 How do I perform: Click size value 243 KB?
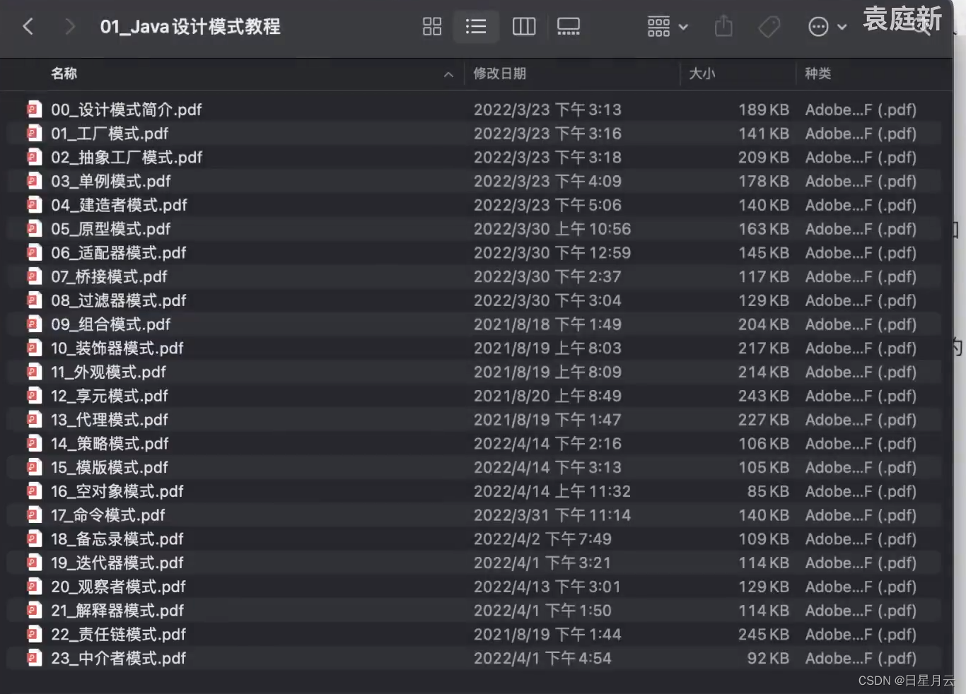point(764,396)
